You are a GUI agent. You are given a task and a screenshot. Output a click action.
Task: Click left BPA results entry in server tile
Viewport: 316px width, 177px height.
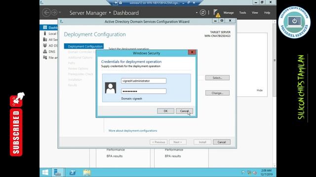(x=115, y=156)
